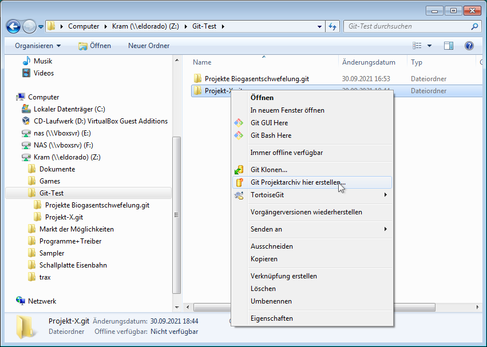Select Projekte Biogasentschwefelung.git in navigation tree

pyautogui.click(x=97, y=205)
